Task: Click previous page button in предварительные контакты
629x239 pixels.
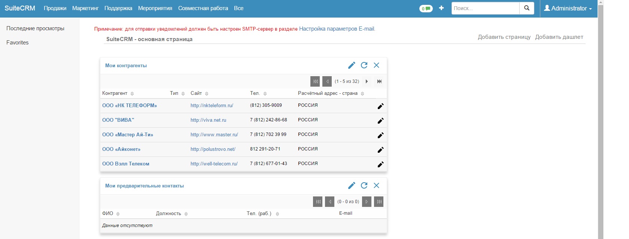Action: 330,202
